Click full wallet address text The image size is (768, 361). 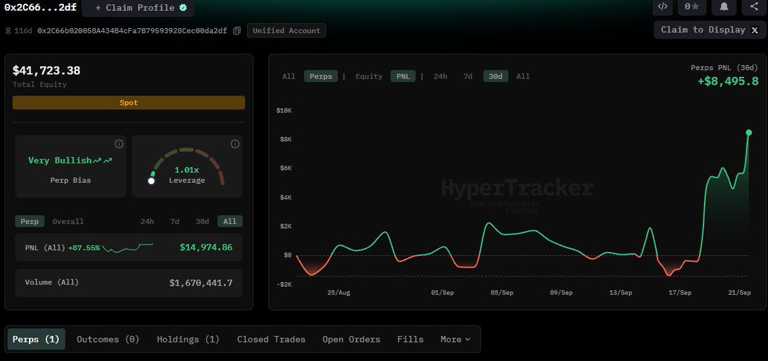click(x=132, y=31)
